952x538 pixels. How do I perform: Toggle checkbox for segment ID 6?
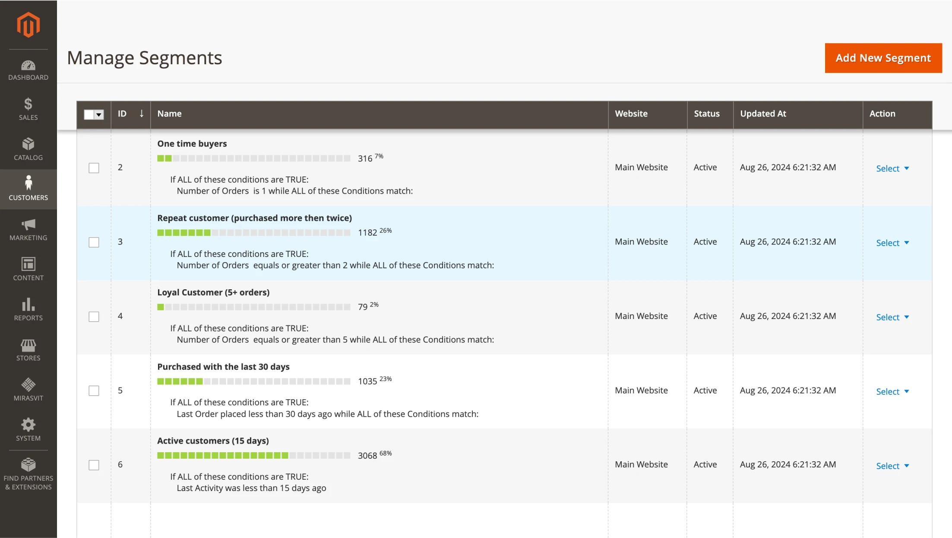[x=94, y=463]
